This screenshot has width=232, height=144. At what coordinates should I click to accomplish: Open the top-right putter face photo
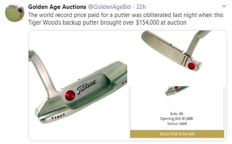coord(177,58)
